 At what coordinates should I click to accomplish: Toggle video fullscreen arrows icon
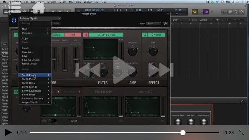[x=242, y=132]
